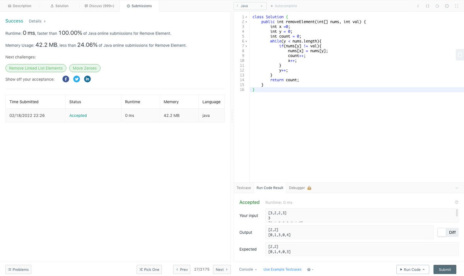The height and width of the screenshot is (276, 464).
Task: Click the panel divider drag handle
Action: pos(232,116)
